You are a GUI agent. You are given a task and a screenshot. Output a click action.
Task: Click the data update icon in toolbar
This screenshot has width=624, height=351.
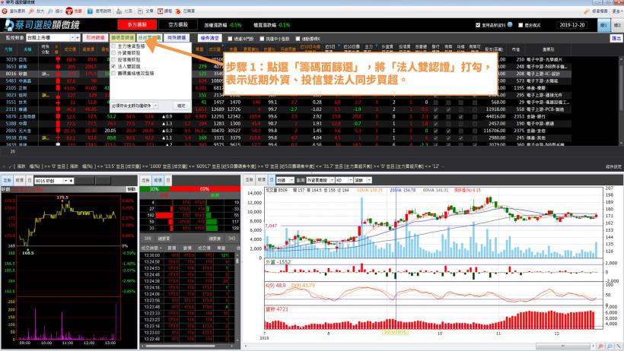coord(5,11)
